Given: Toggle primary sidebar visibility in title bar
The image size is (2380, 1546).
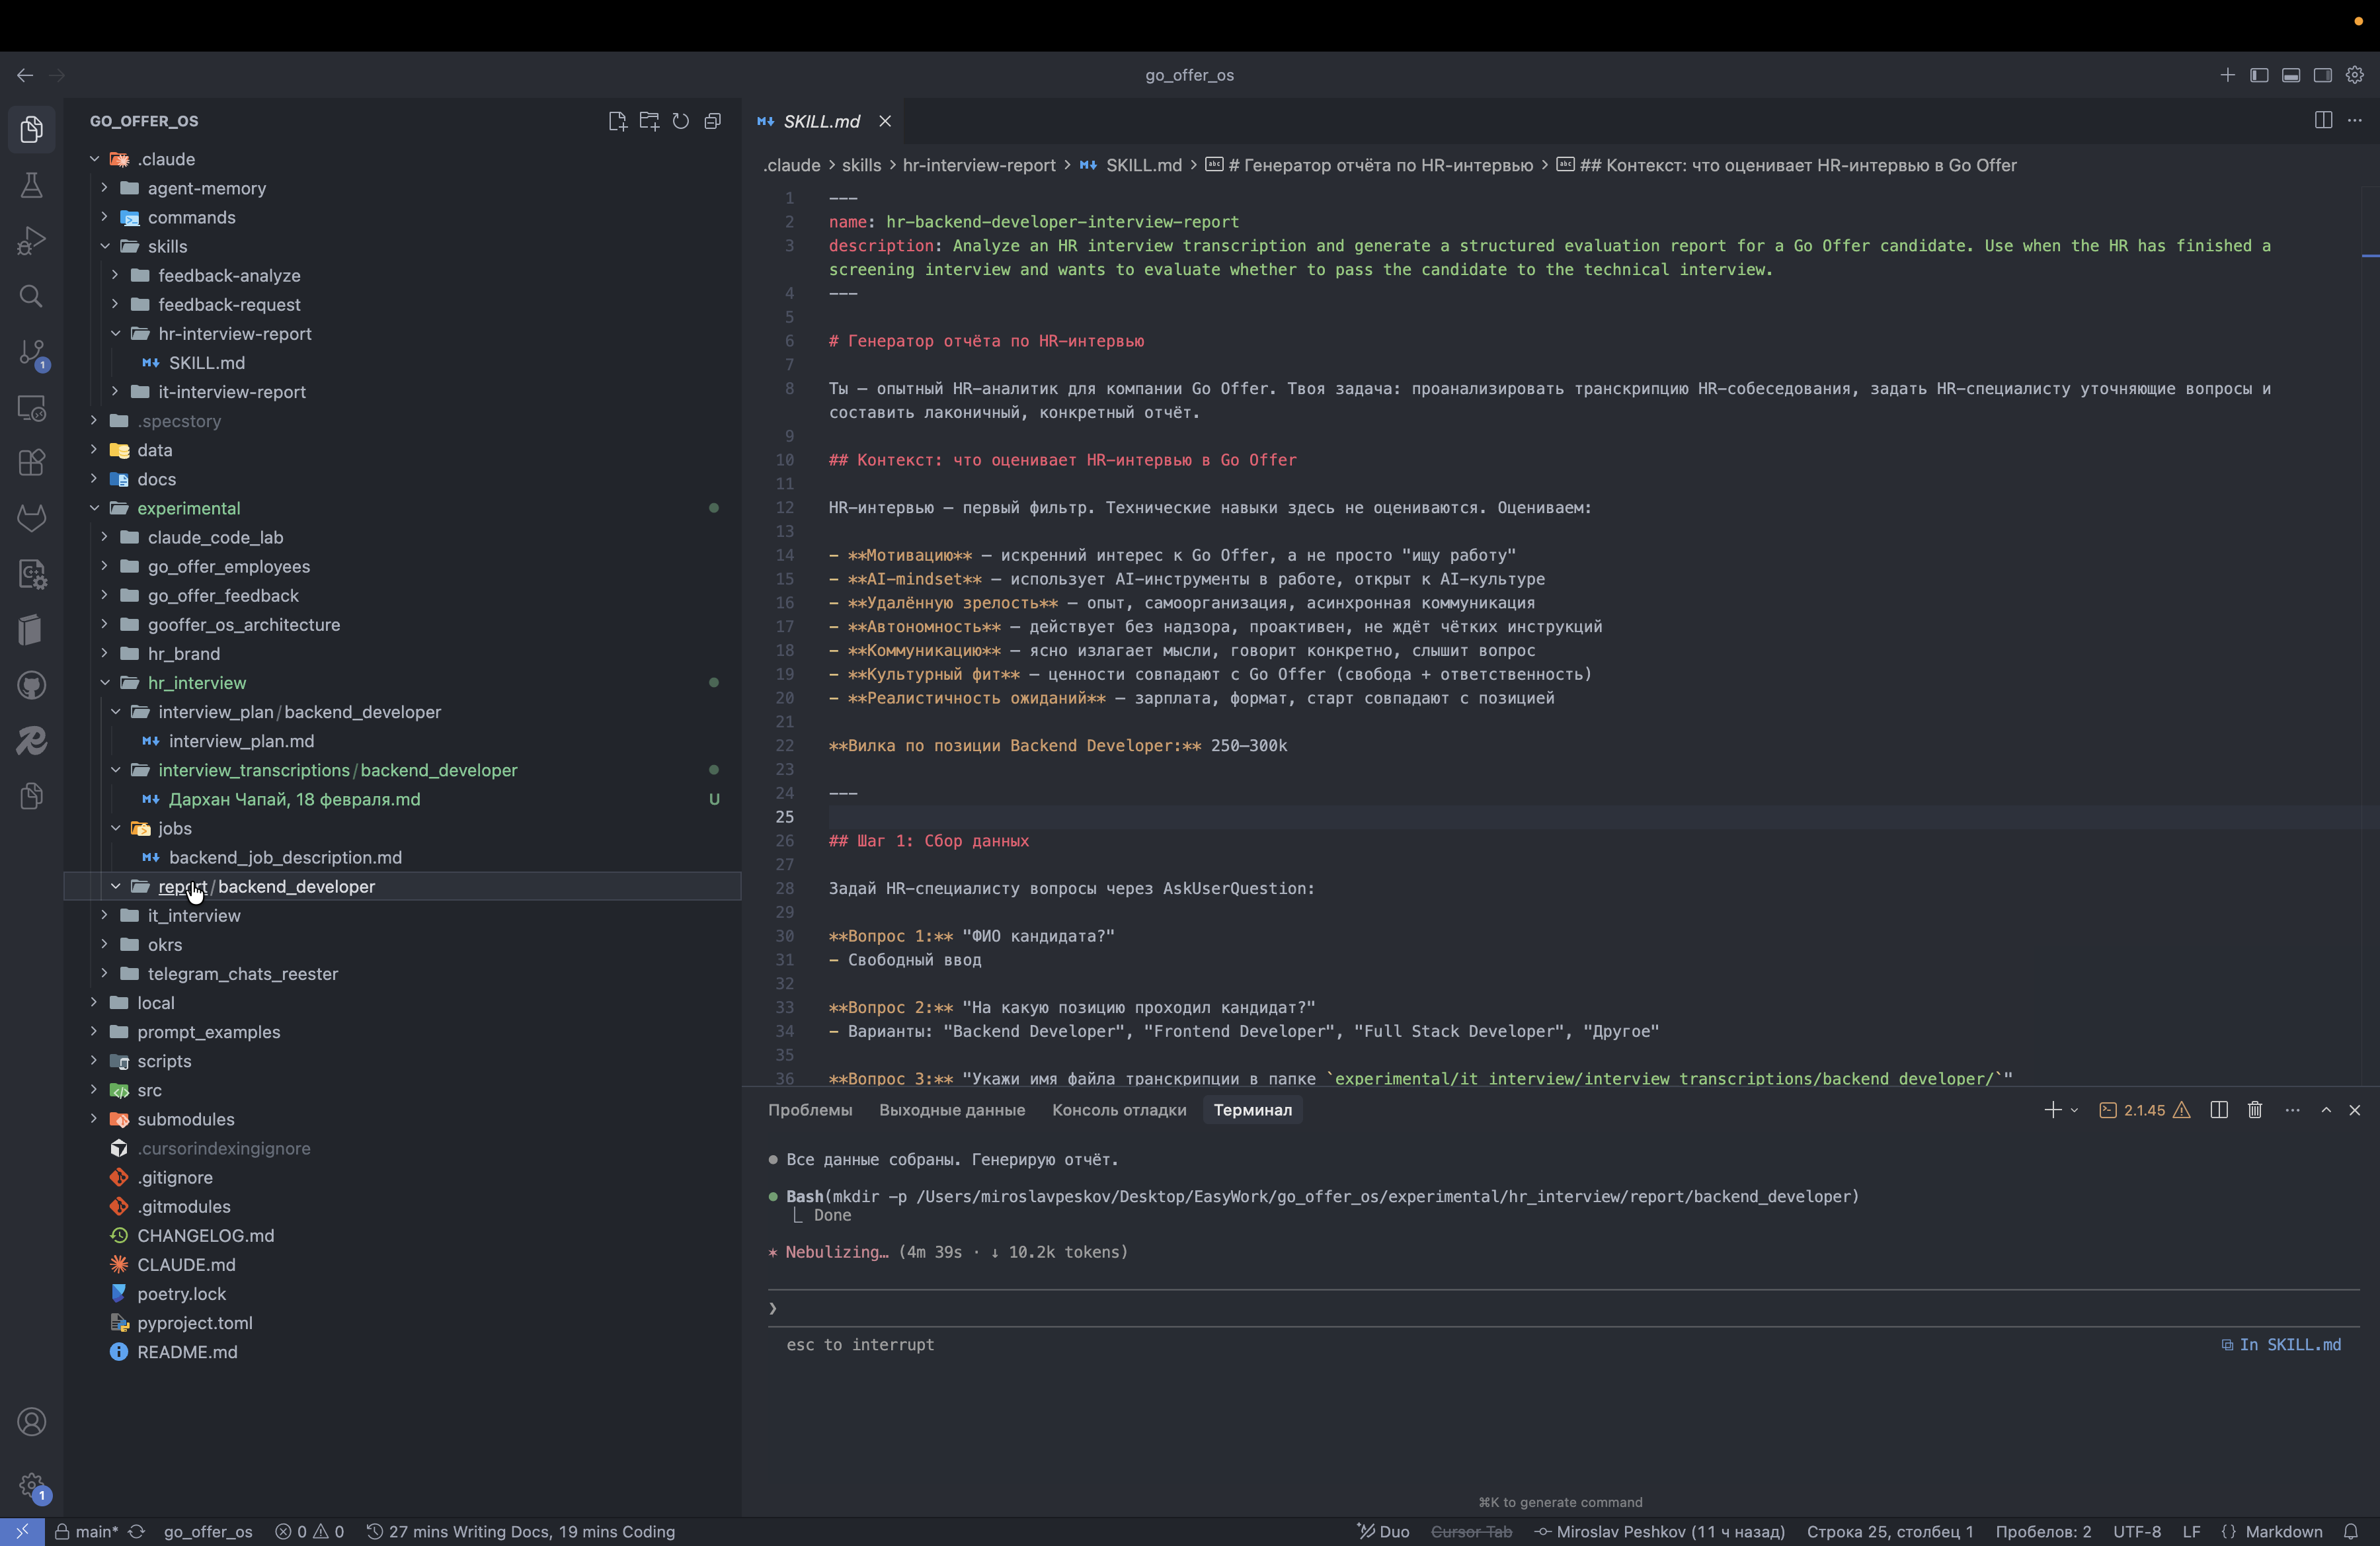Looking at the screenshot, I should point(2259,75).
